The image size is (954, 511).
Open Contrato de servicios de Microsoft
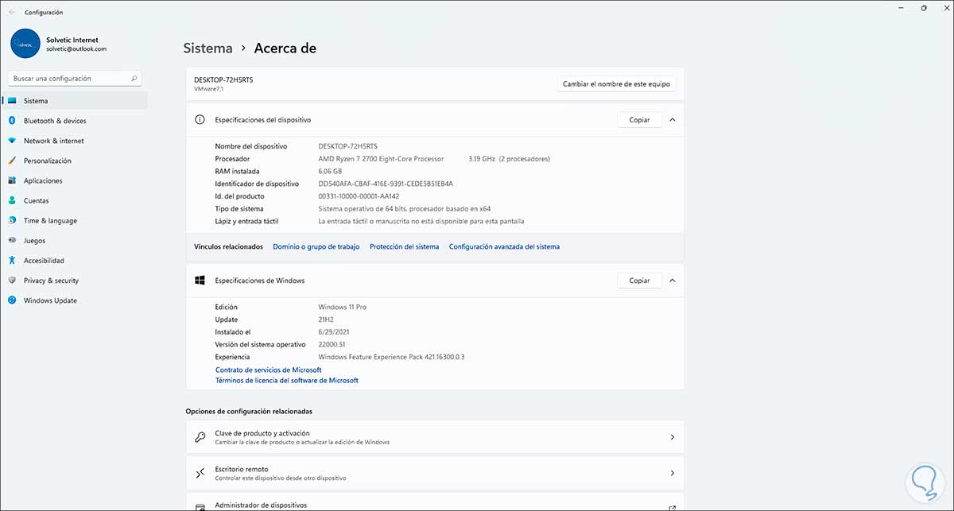pos(269,370)
